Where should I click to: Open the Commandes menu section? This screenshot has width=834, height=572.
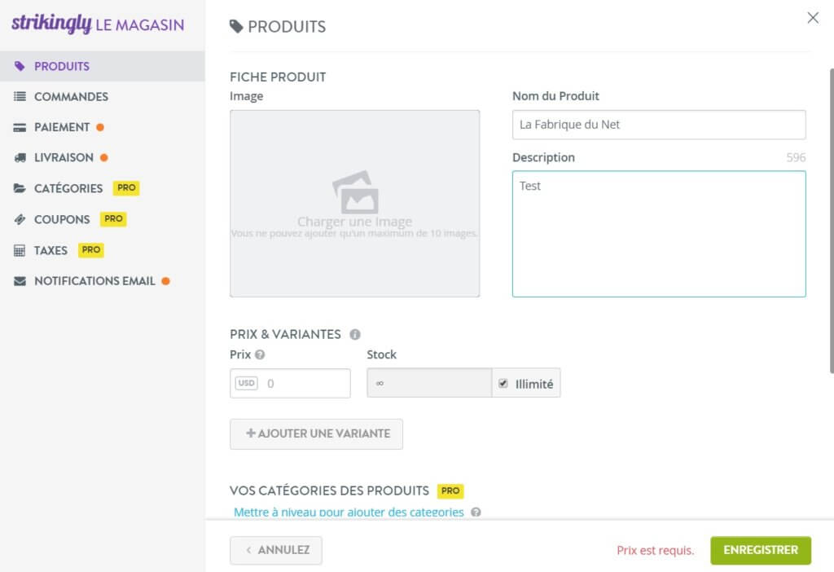71,97
